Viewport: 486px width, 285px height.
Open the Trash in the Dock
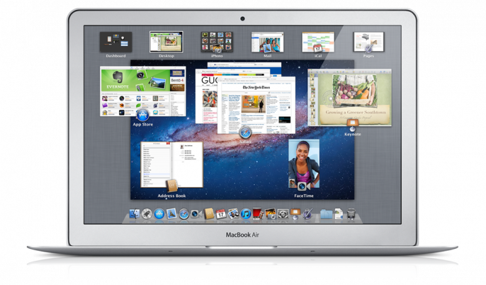pos(351,213)
